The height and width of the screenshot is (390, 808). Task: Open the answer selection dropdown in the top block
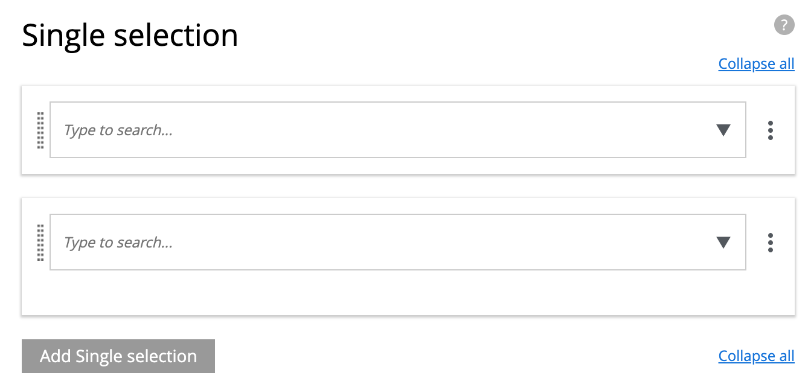point(723,130)
